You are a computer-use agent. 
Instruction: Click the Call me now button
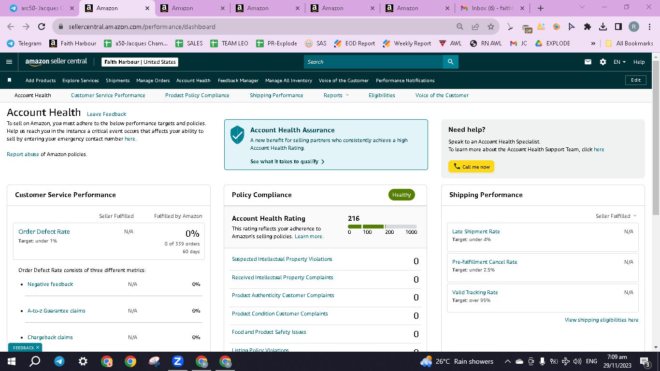[x=471, y=167]
